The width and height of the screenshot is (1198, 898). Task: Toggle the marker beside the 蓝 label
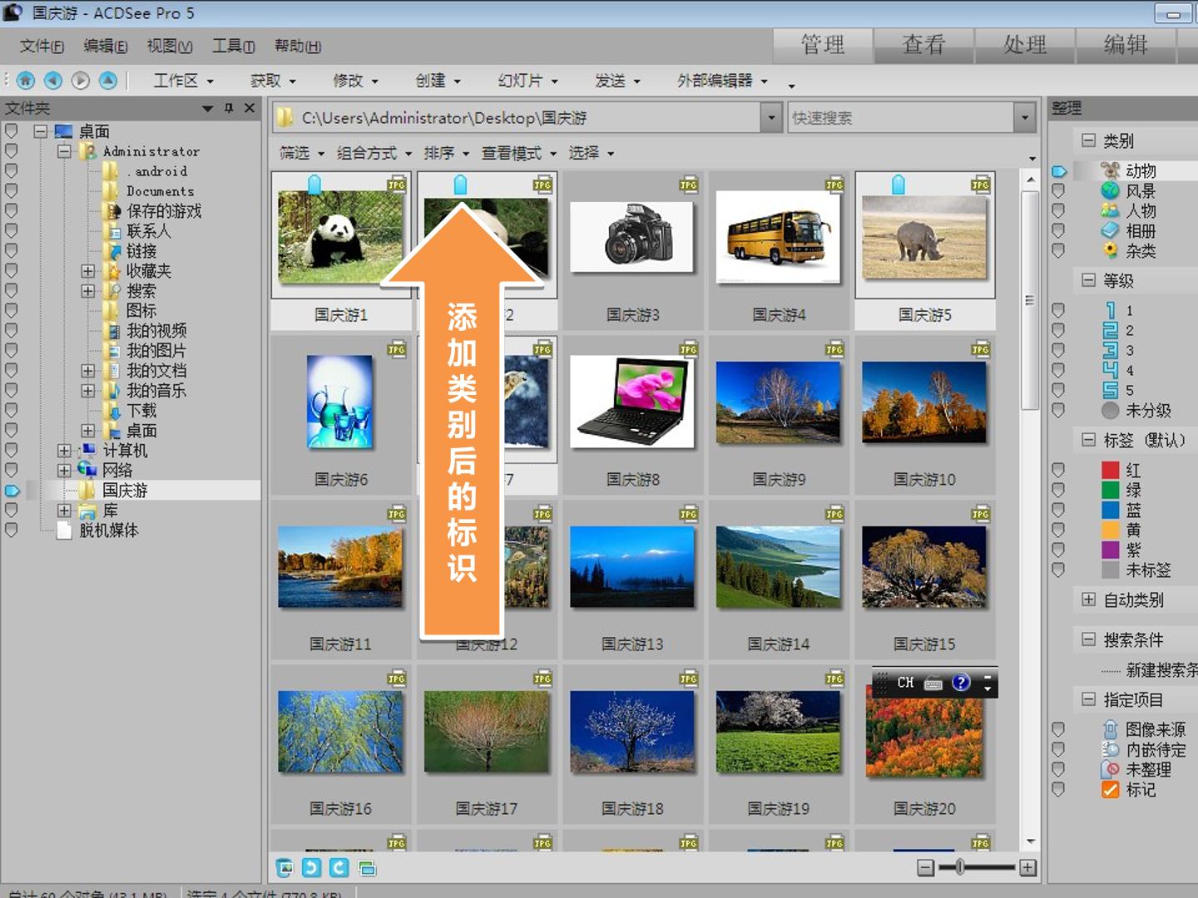point(1058,510)
